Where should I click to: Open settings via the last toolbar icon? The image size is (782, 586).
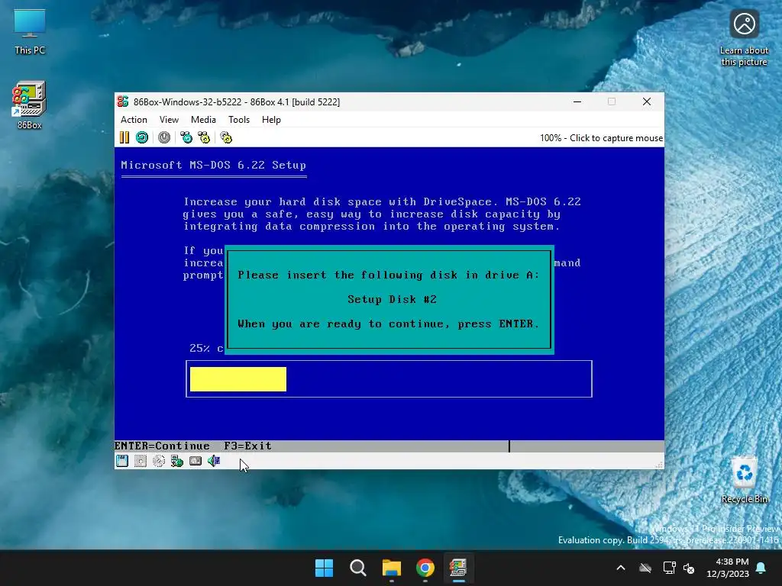pos(226,137)
